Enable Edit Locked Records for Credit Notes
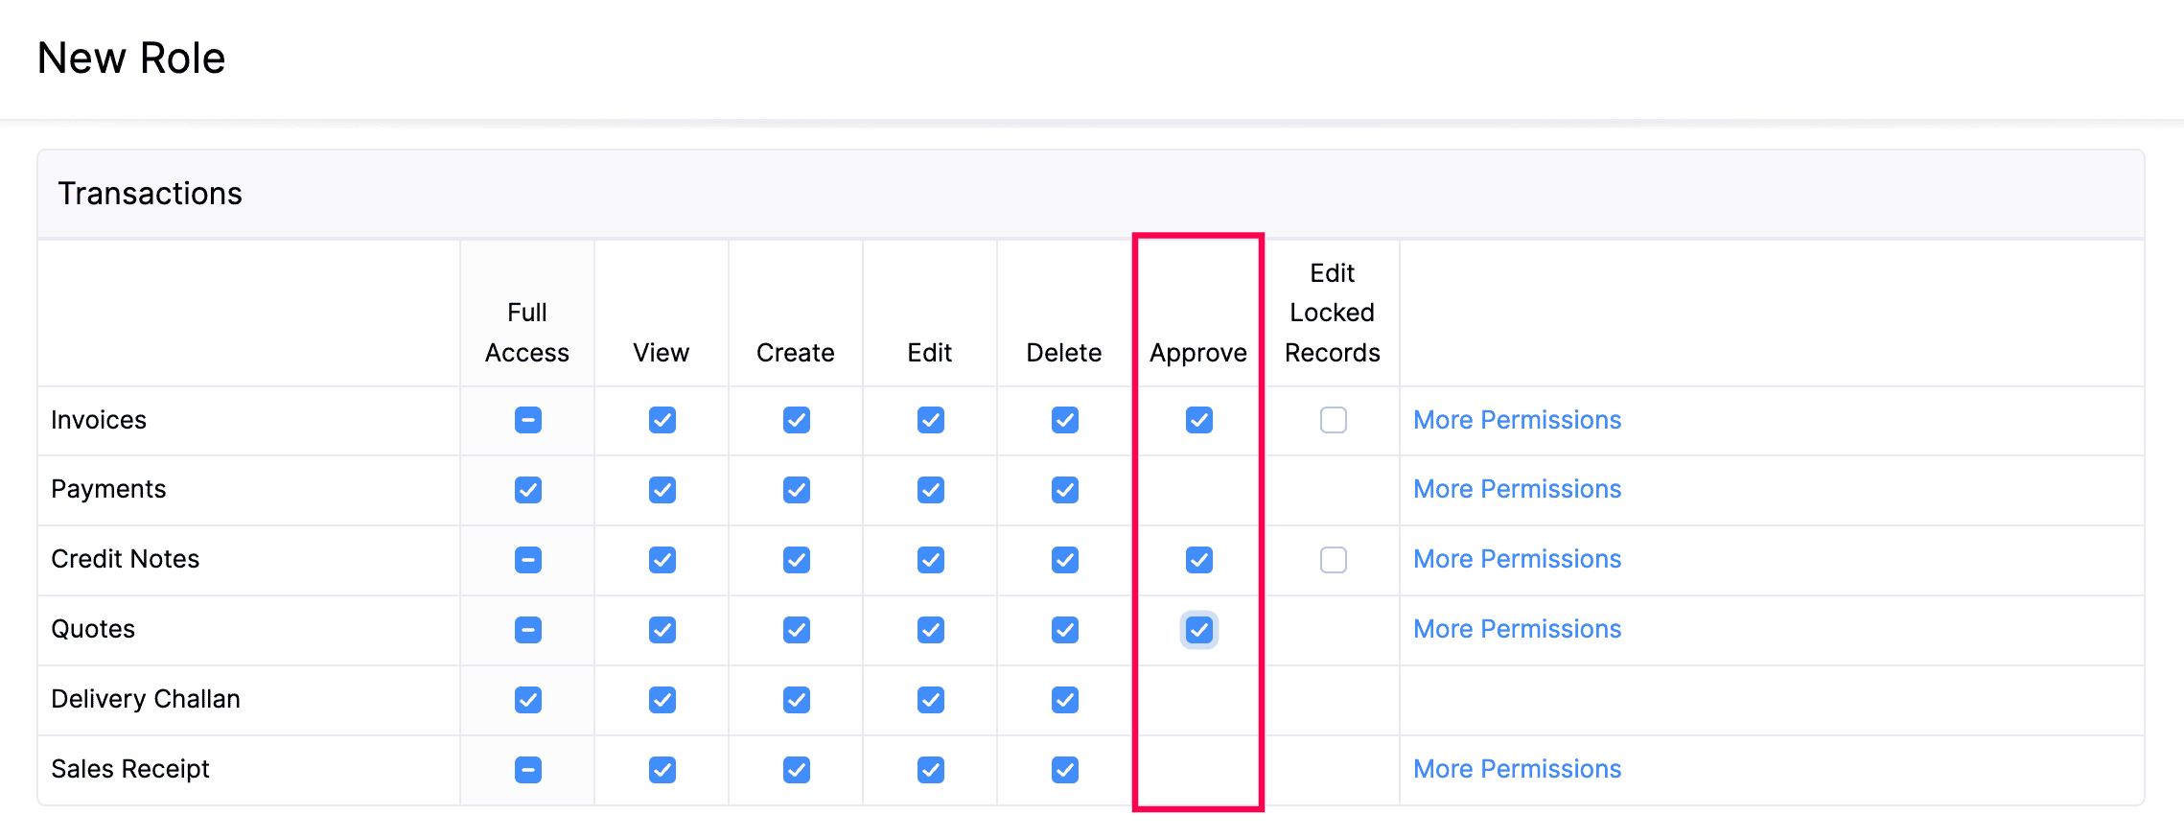2184x838 pixels. pos(1334,560)
